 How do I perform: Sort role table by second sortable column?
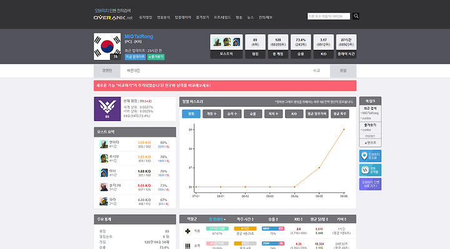click(x=246, y=220)
